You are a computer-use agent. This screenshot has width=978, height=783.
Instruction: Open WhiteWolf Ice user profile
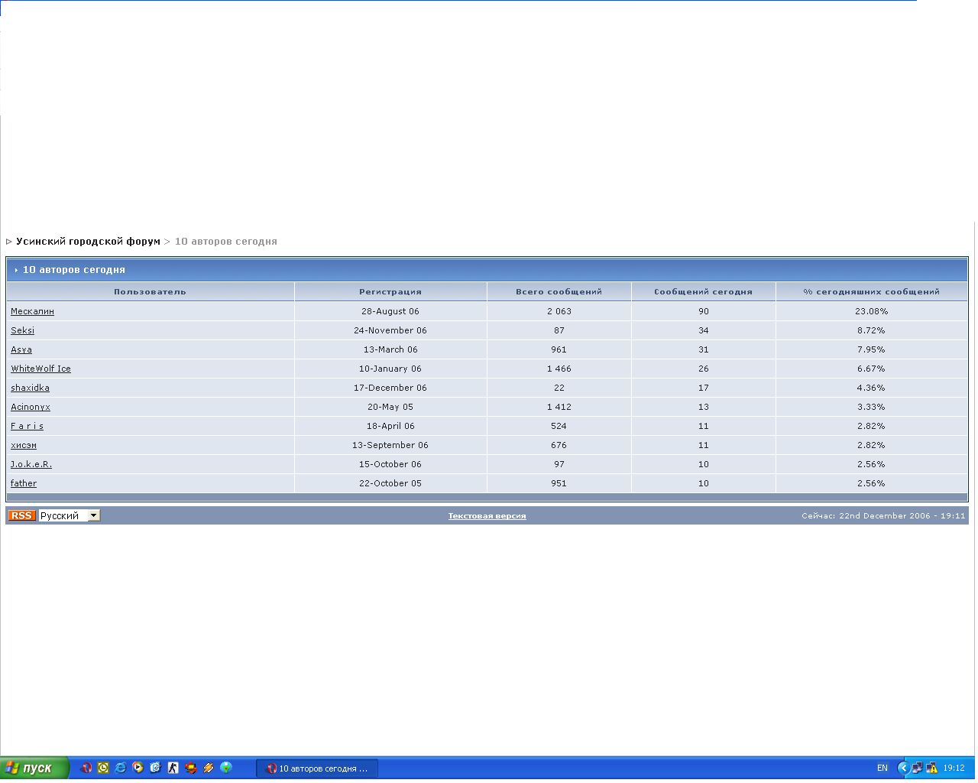(x=40, y=369)
